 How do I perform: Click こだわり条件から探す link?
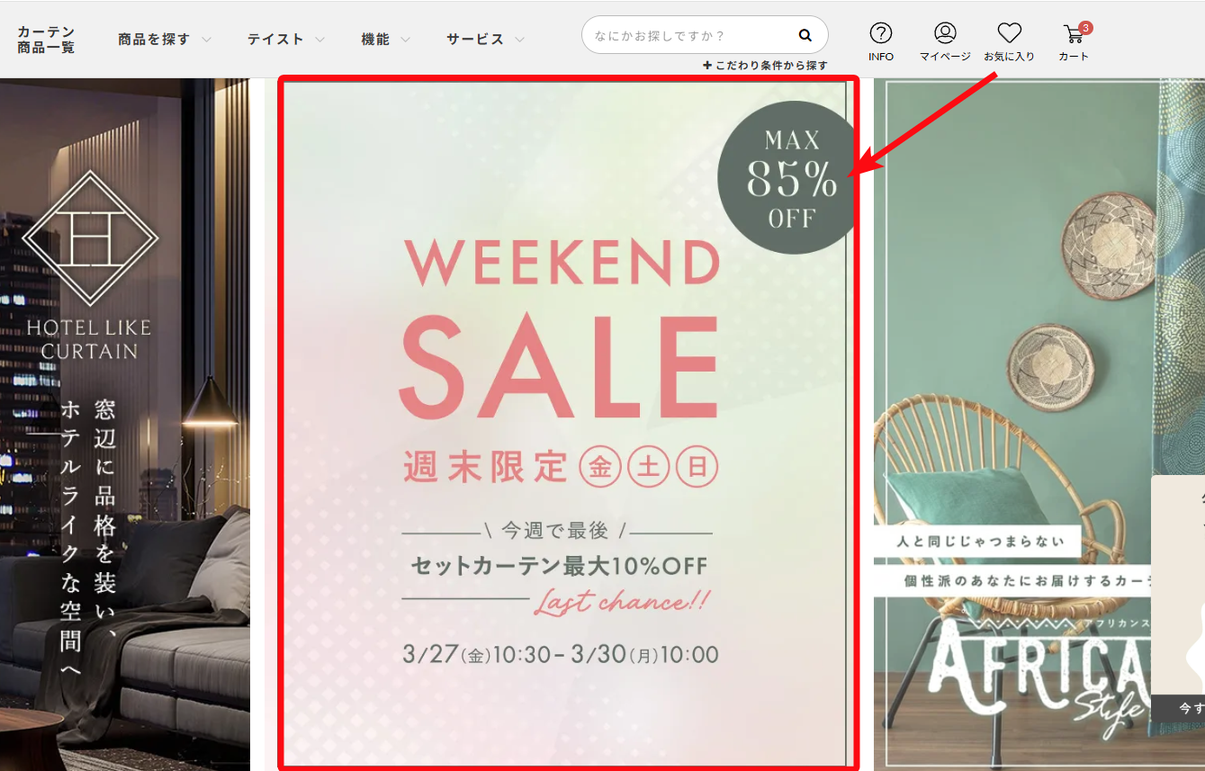coord(771,66)
